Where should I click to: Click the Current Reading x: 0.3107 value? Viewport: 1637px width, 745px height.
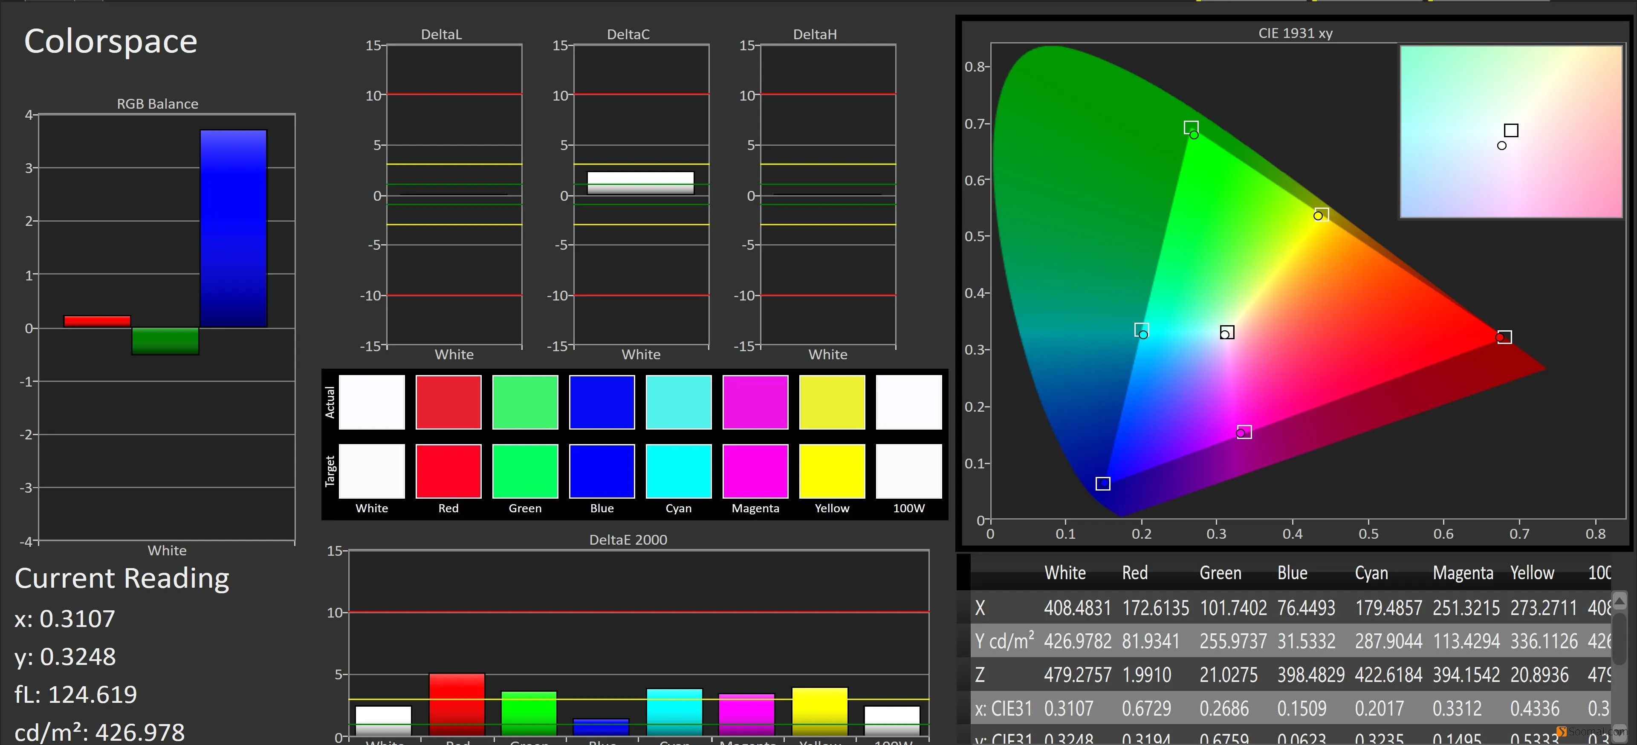coord(65,618)
